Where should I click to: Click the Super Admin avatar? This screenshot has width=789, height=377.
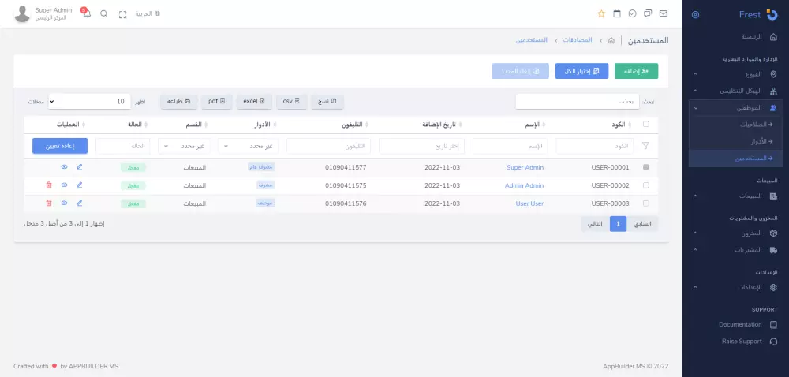22,14
